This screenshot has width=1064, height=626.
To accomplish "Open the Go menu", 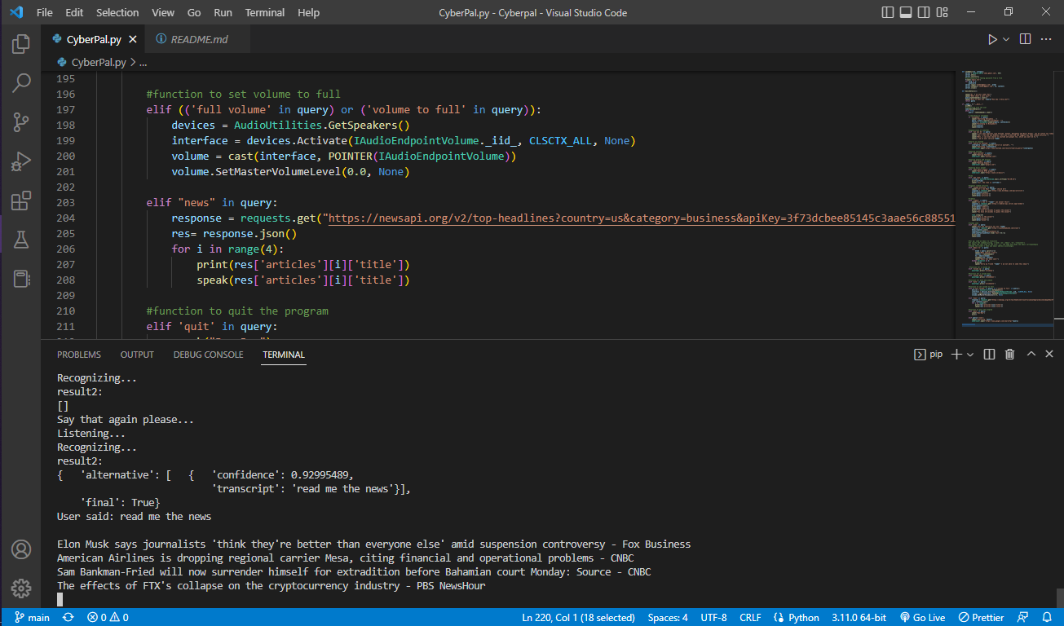I will tap(194, 12).
